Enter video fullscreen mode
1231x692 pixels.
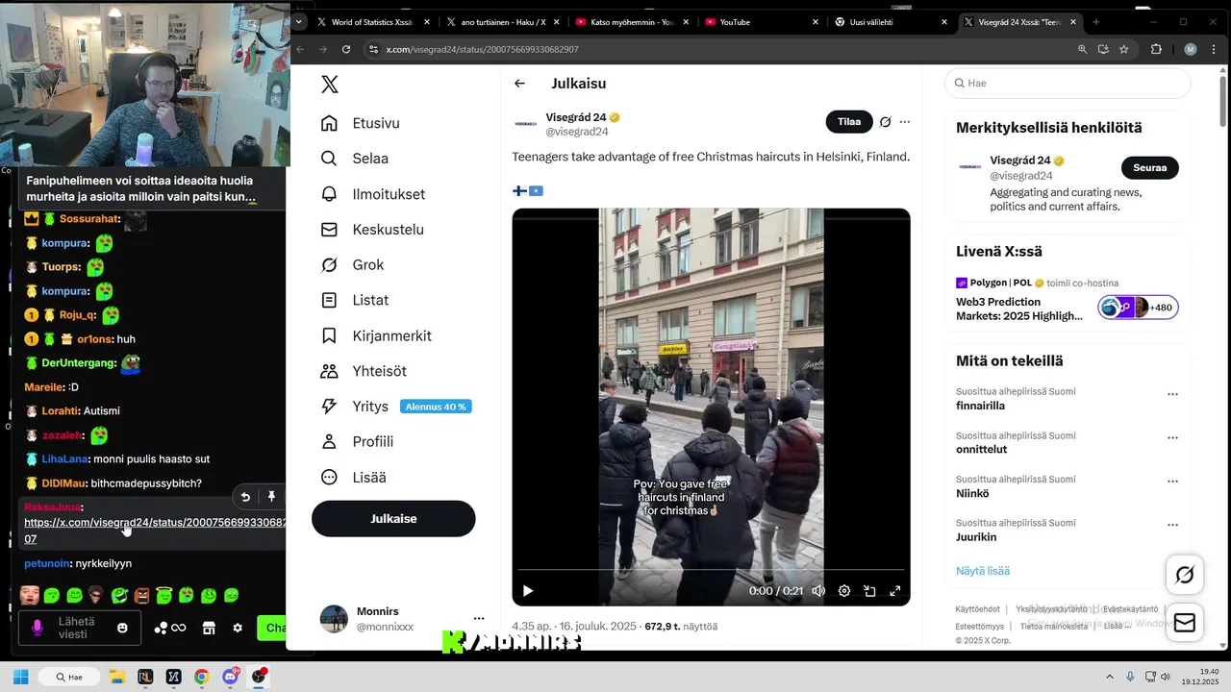pos(894,591)
